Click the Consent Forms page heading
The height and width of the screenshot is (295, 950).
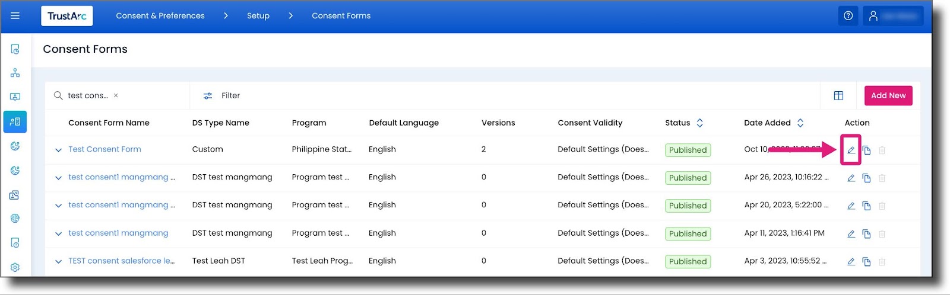point(85,49)
